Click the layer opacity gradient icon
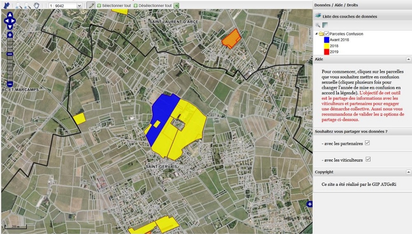This screenshot has height=234, width=412. tap(325, 25)
